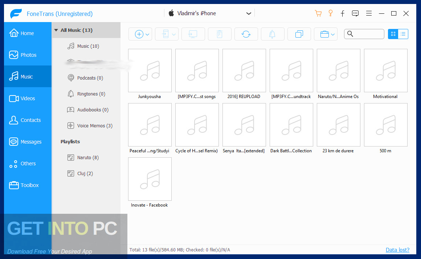Image resolution: width=421 pixels, height=259 pixels.
Task: Click the status bar total files text
Action: [180, 250]
